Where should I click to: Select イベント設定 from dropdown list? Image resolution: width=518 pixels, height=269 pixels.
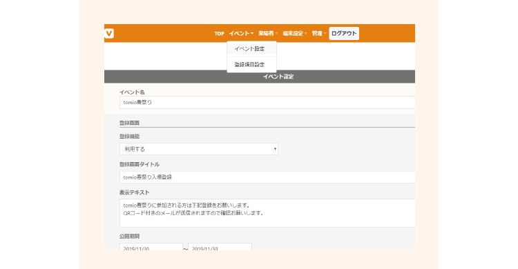[251, 49]
